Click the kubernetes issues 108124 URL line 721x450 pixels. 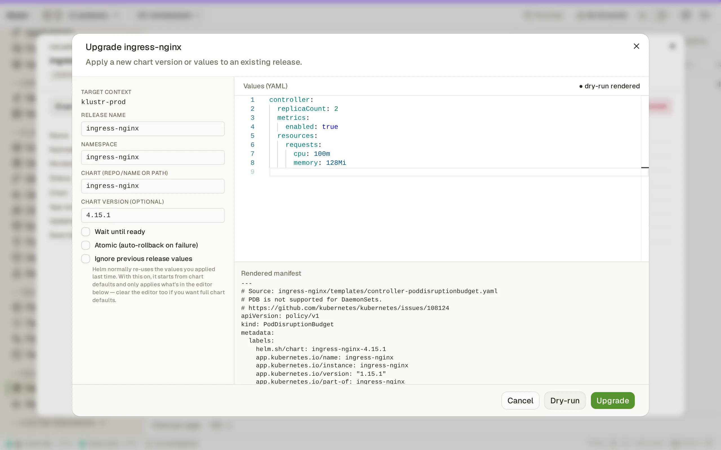345,308
